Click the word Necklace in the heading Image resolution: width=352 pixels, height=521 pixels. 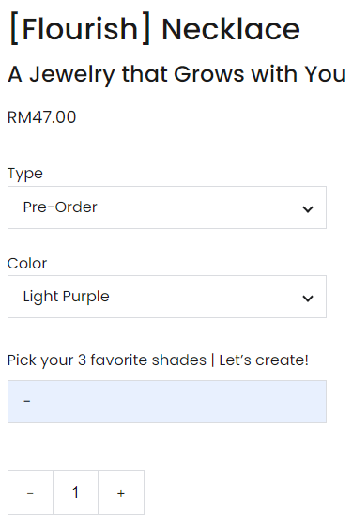(x=231, y=29)
